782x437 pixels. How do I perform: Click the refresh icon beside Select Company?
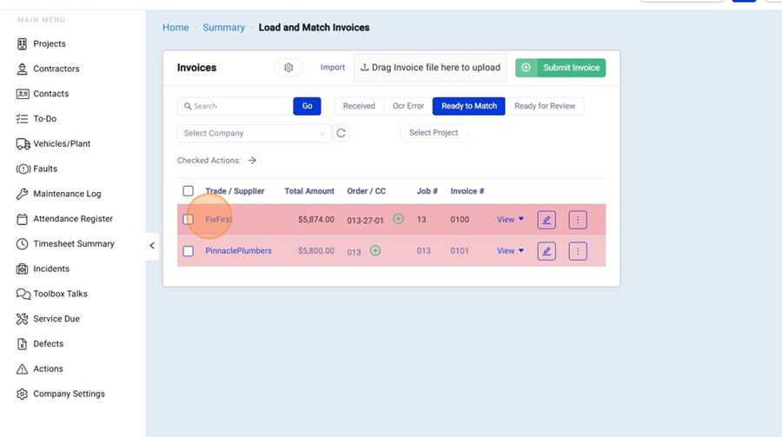341,133
